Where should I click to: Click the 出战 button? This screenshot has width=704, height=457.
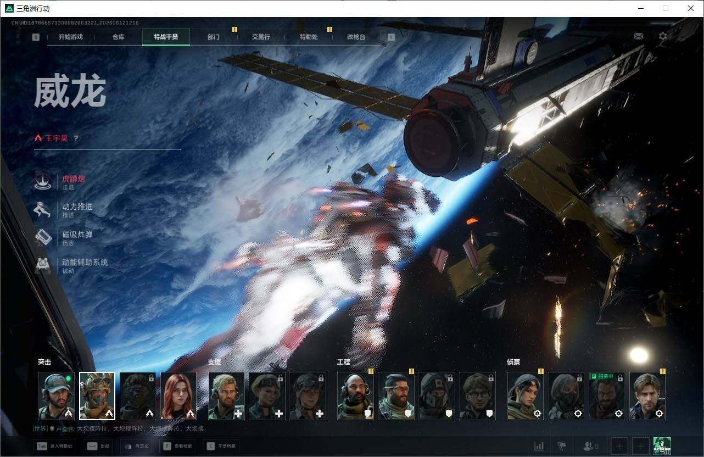(98, 446)
